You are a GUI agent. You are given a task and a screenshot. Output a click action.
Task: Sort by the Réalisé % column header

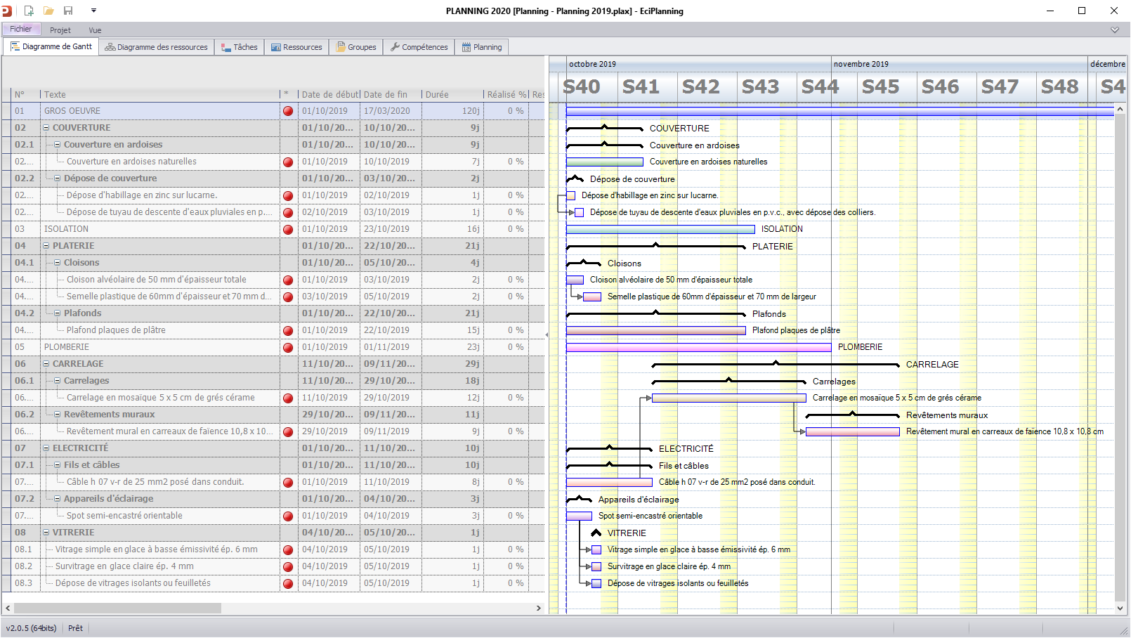(506, 94)
